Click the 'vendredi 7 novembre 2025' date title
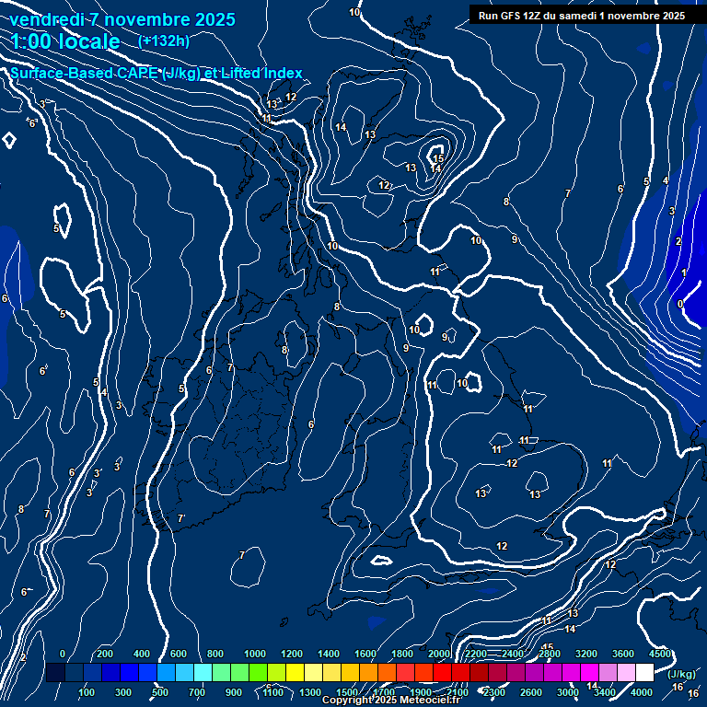Image resolution: width=707 pixels, height=707 pixels. pos(126,19)
